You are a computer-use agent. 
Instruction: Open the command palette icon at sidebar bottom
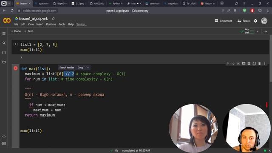(4, 144)
